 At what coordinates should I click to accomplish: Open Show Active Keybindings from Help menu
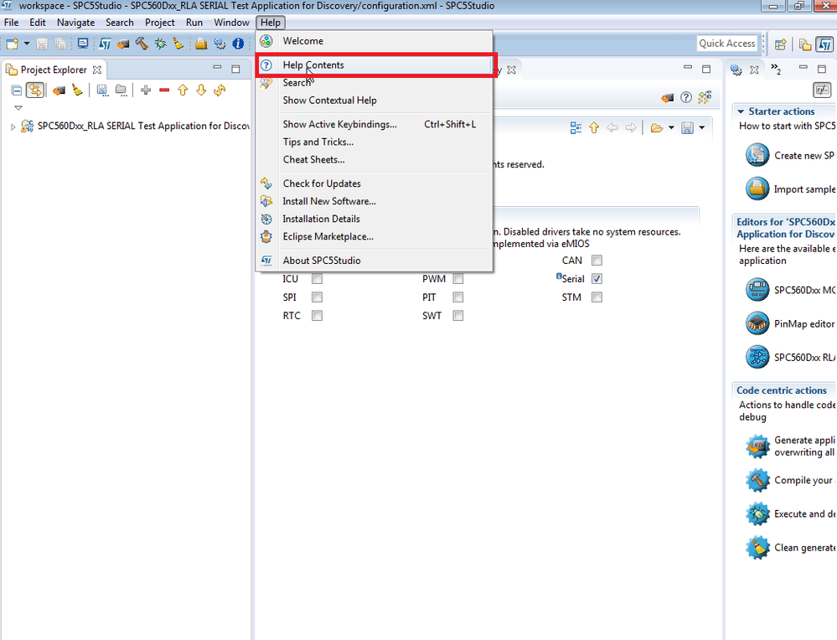pos(375,124)
